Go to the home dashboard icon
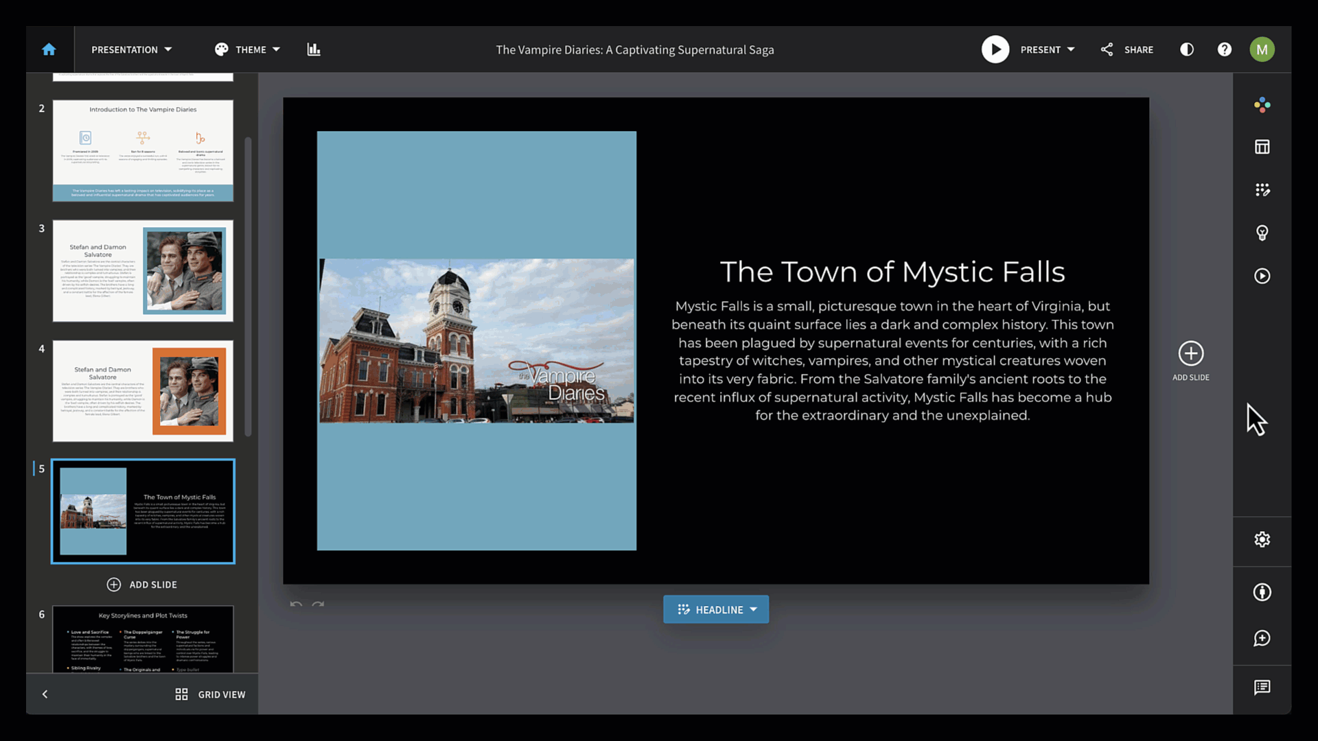This screenshot has height=741, width=1318. [x=49, y=49]
